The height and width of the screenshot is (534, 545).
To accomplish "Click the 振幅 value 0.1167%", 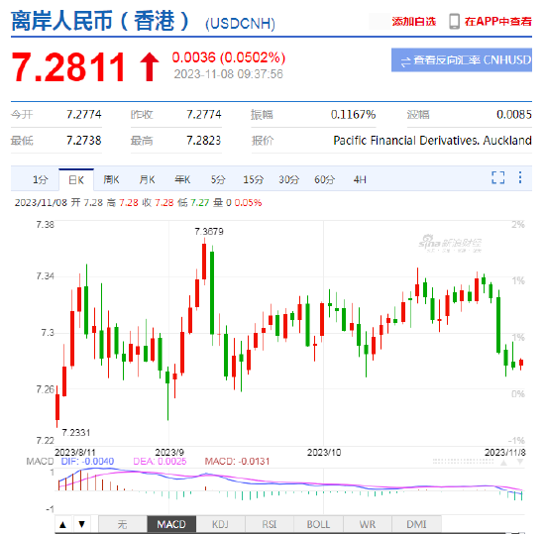I will tap(353, 114).
